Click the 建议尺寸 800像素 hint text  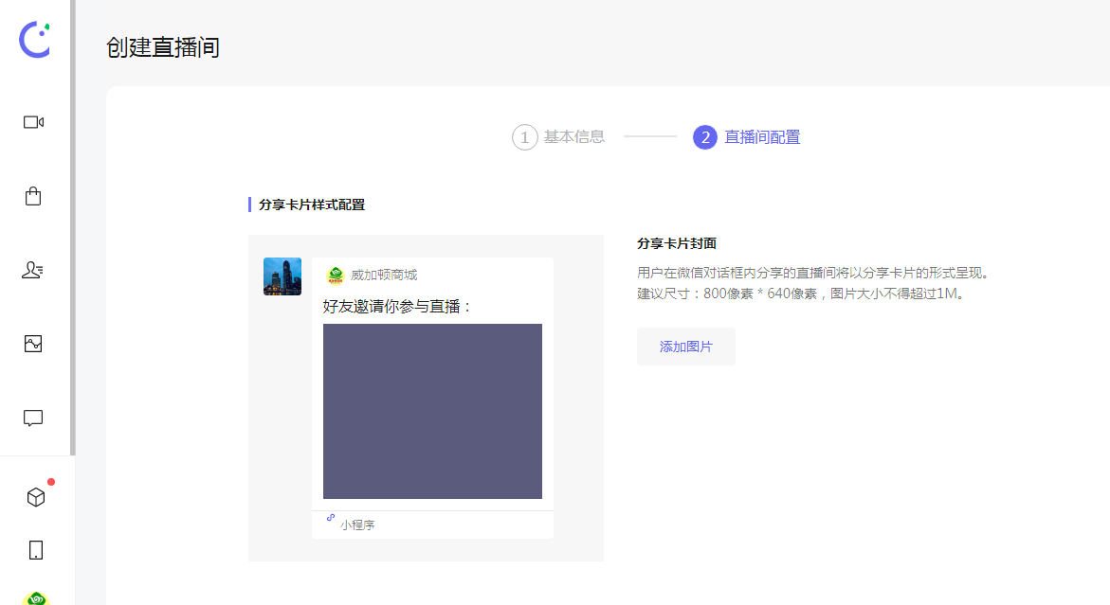[x=801, y=294]
